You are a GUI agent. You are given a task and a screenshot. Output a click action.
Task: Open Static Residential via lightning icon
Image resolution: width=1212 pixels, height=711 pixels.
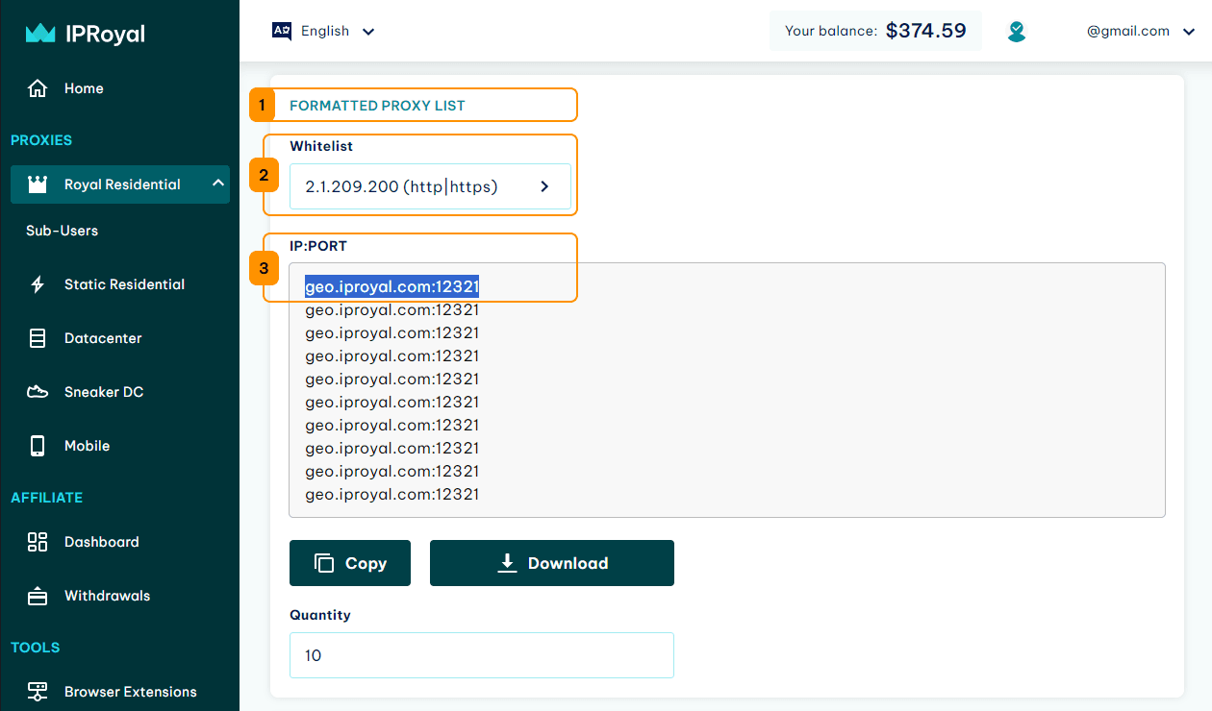(x=37, y=283)
